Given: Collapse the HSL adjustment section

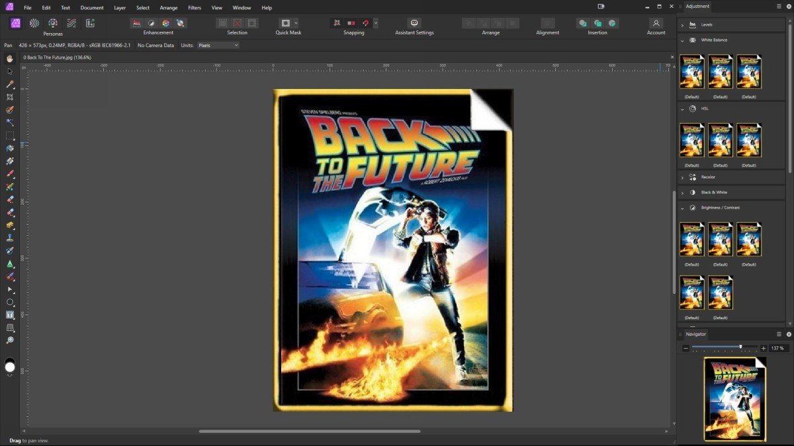Looking at the screenshot, I should pos(682,108).
